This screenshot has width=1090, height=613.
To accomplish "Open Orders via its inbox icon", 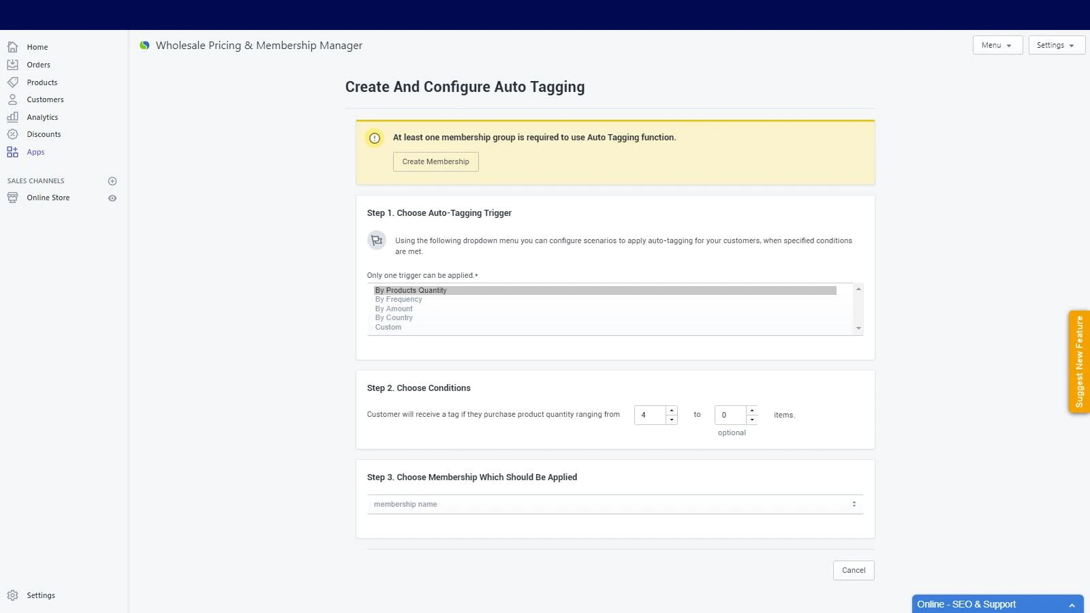I will pyautogui.click(x=12, y=65).
